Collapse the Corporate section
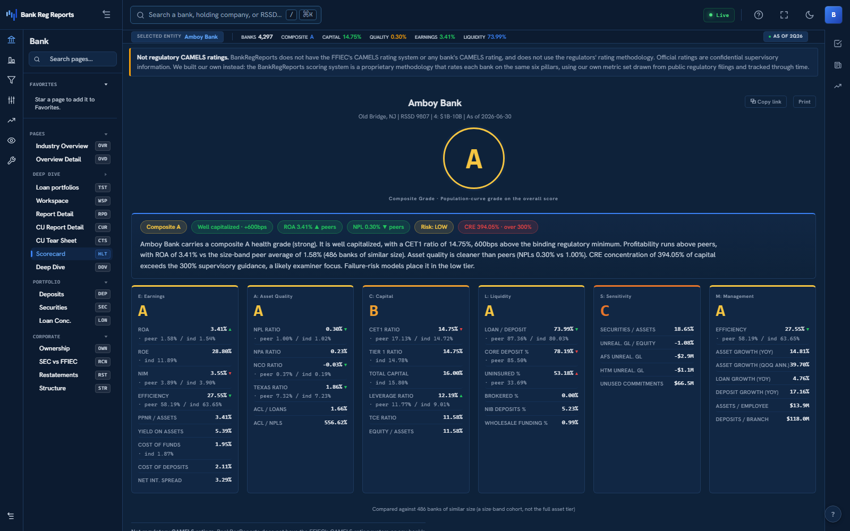 [x=106, y=337]
